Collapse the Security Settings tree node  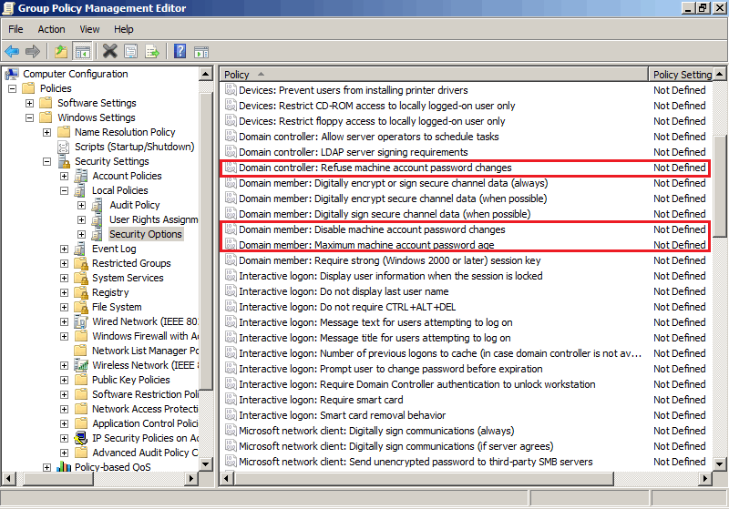coord(47,161)
